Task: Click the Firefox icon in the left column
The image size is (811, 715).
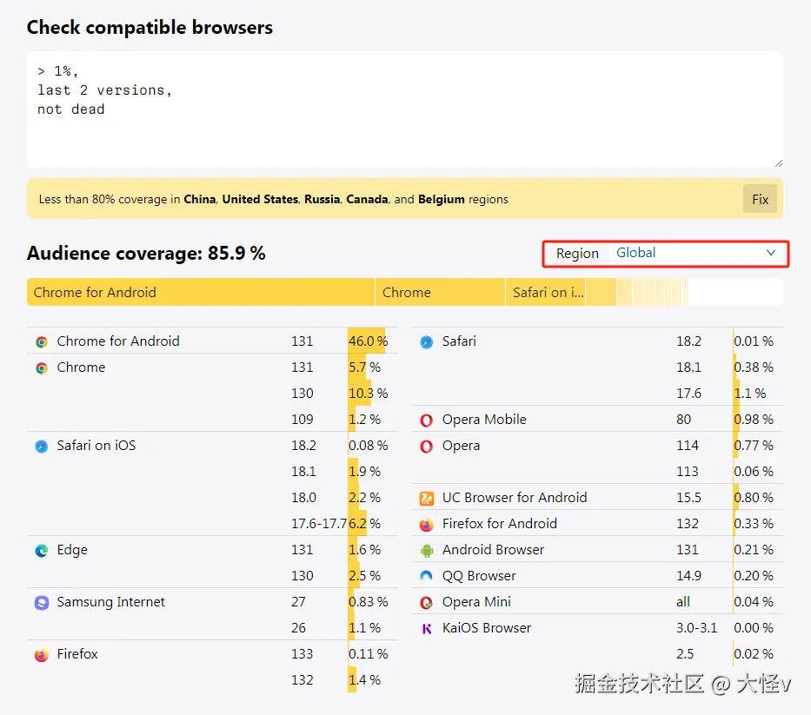Action: pyautogui.click(x=42, y=655)
